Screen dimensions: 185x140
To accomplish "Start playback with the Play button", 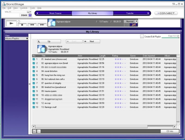I will 11,23.
